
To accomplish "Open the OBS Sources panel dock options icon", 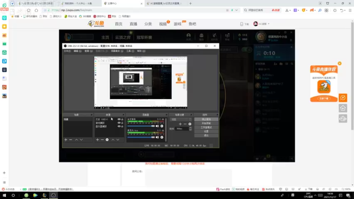I will (x=123, y=115).
